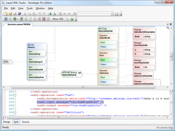Validate the document with the green checkmark
The width and height of the screenshot is (175, 131).
pyautogui.click(x=72, y=19)
